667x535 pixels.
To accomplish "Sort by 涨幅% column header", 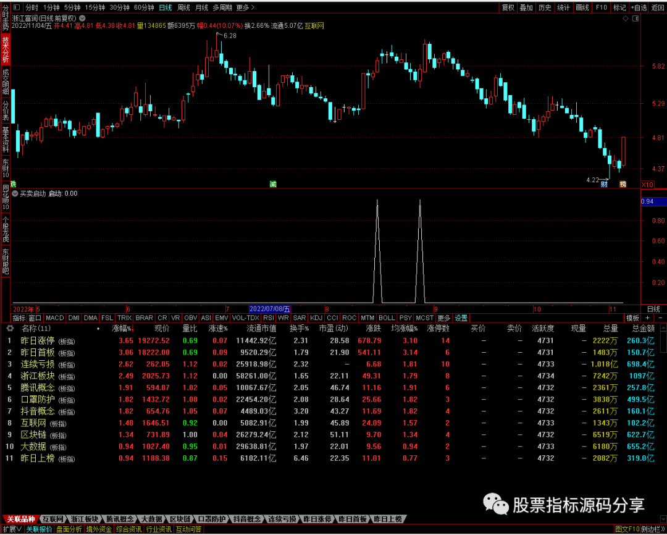I will click(122, 328).
